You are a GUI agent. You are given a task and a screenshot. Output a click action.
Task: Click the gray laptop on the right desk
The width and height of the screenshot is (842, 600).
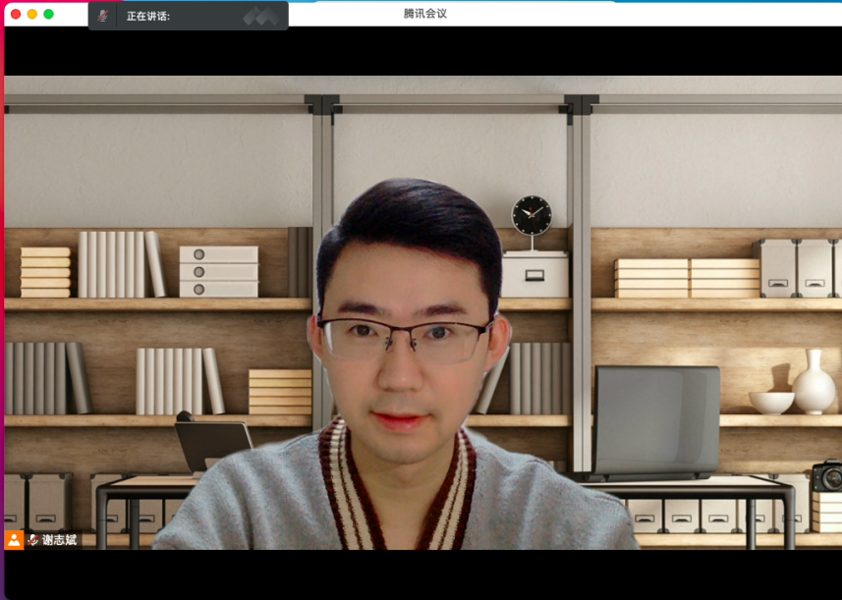(x=656, y=421)
